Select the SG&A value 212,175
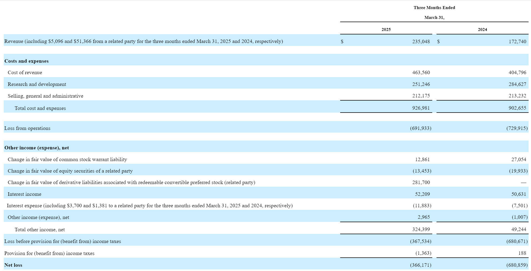Viewport: 531px width, 271px height. click(421, 96)
